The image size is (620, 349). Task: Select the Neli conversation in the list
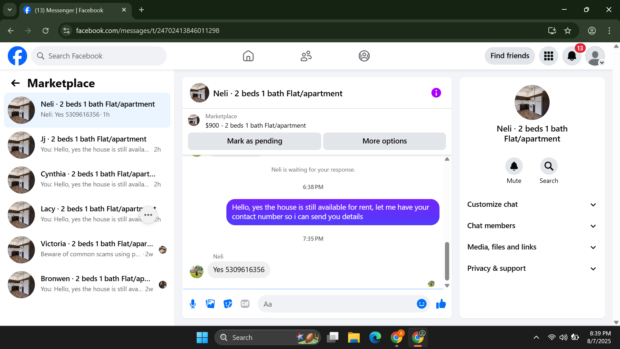(x=87, y=110)
